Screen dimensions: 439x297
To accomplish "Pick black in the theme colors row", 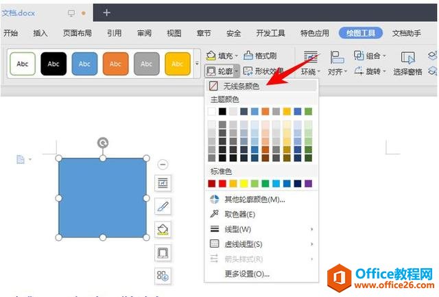I will coord(222,112).
